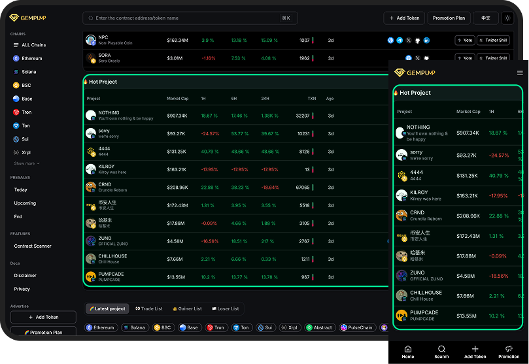Open Disclaimer docs page
This screenshot has height=364, width=529.
coord(26,275)
